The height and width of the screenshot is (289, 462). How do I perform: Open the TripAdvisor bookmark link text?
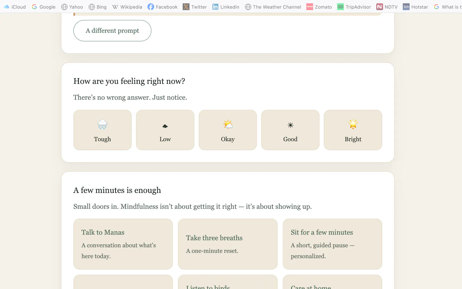tap(358, 7)
